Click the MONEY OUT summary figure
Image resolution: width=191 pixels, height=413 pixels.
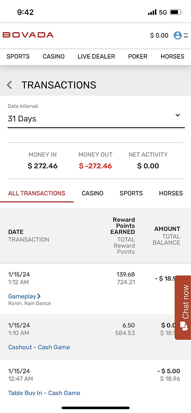95,166
